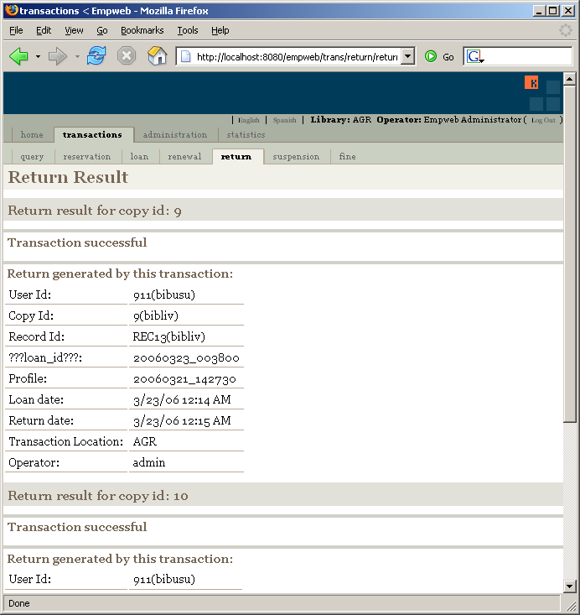580x615 pixels.
Task: Select the transactions tab
Action: (x=93, y=134)
